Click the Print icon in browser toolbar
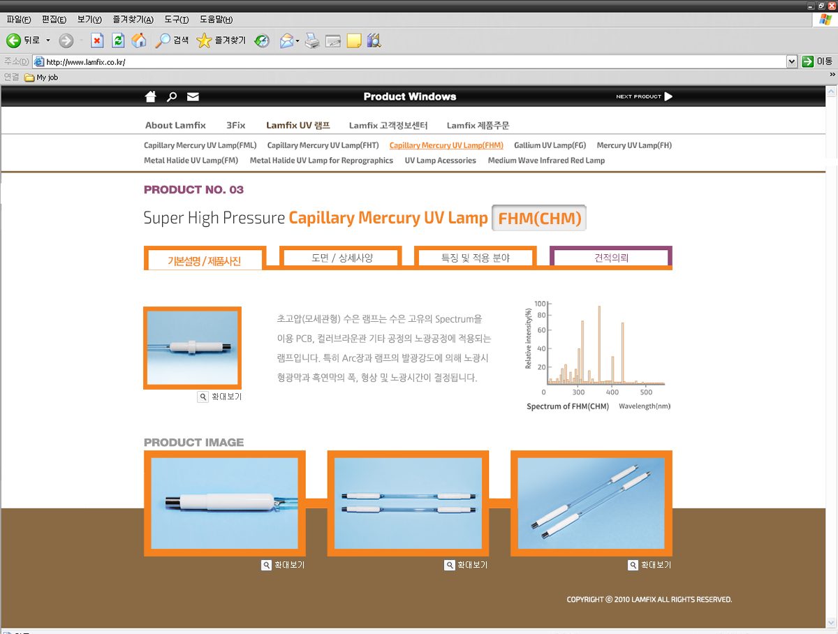This screenshot has width=838, height=634. (312, 40)
